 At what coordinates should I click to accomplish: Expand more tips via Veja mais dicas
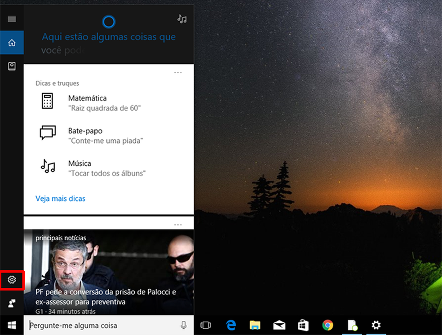click(60, 198)
